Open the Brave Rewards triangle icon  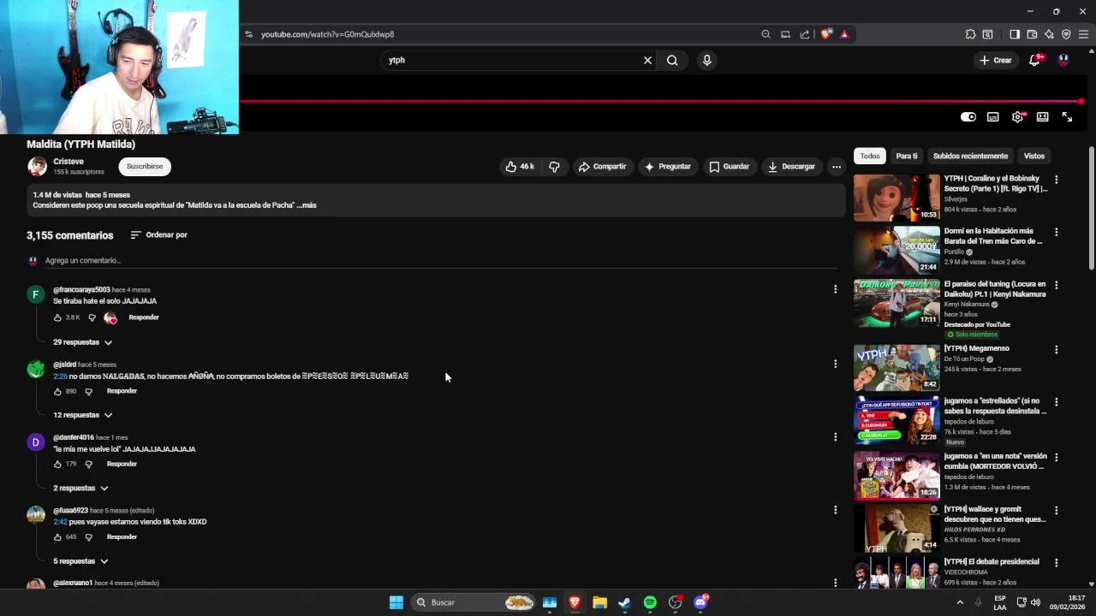844,34
